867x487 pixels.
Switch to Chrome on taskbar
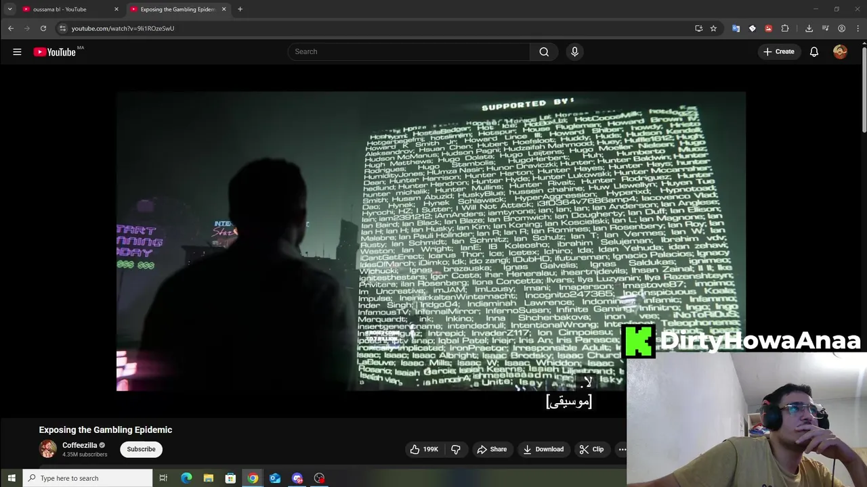click(x=253, y=478)
